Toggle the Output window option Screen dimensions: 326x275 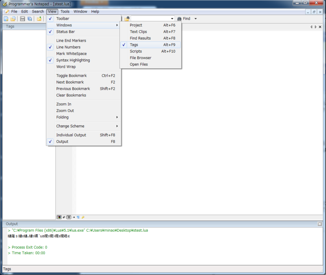tap(84, 142)
